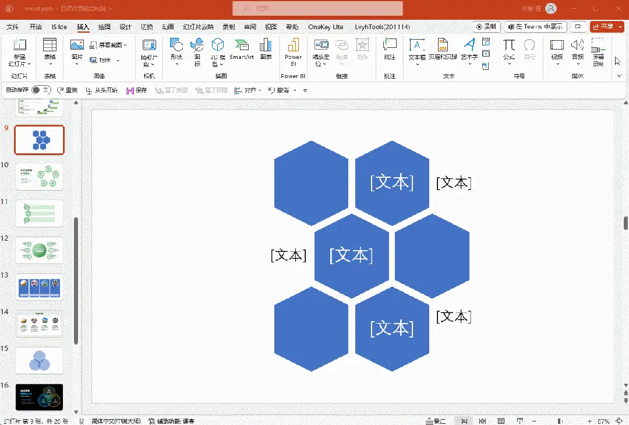Click the SmartArt icon in the ribbon
Image resolution: width=629 pixels, height=425 pixels.
click(242, 49)
